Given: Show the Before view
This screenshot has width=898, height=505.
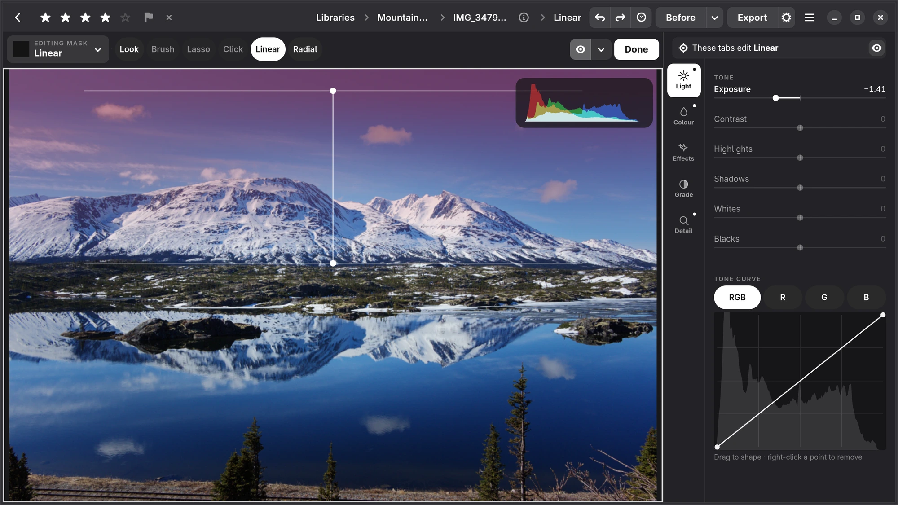Looking at the screenshot, I should click(681, 18).
